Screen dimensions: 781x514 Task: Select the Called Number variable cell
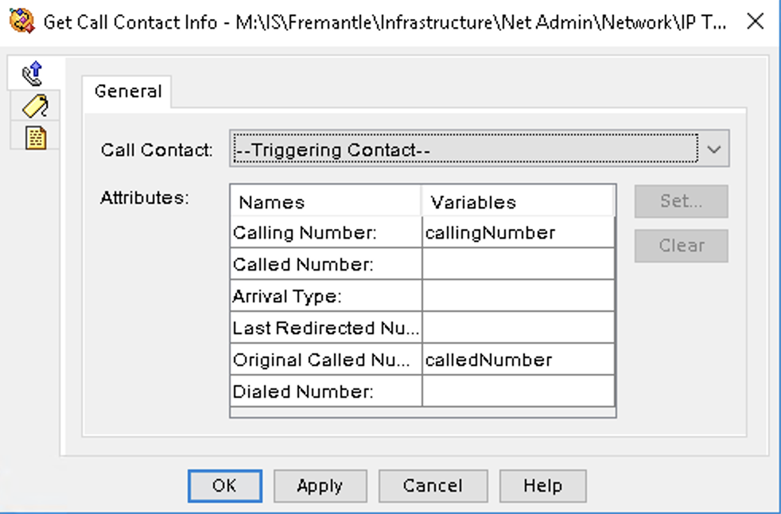[x=518, y=264]
